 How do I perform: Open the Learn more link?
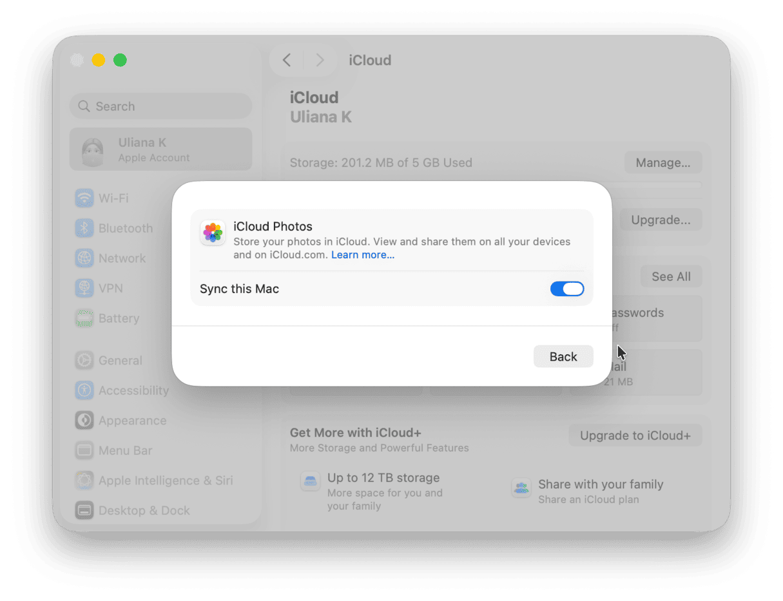(362, 254)
